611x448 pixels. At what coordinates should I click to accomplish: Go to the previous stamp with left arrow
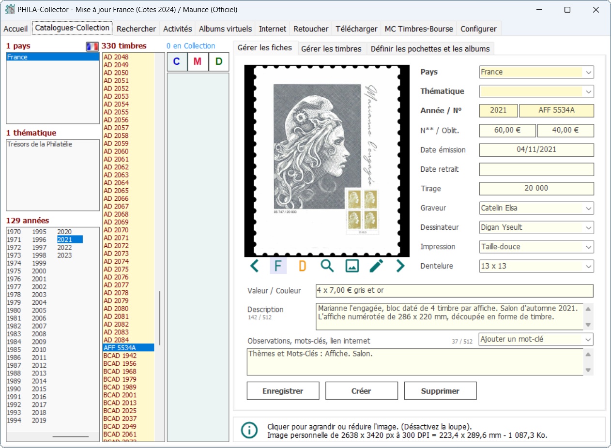click(x=254, y=266)
